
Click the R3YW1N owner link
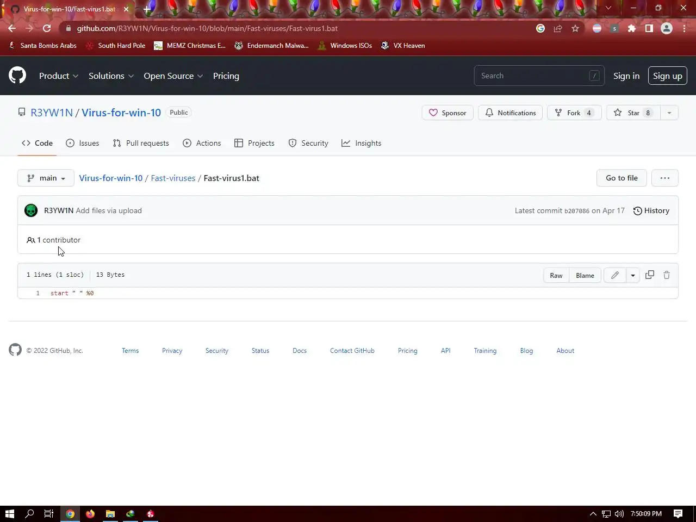click(52, 113)
